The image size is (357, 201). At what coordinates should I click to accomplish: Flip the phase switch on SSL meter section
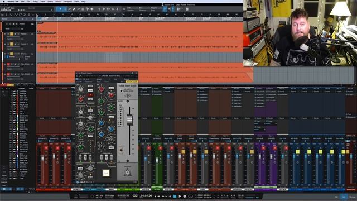pyautogui.click(x=120, y=108)
